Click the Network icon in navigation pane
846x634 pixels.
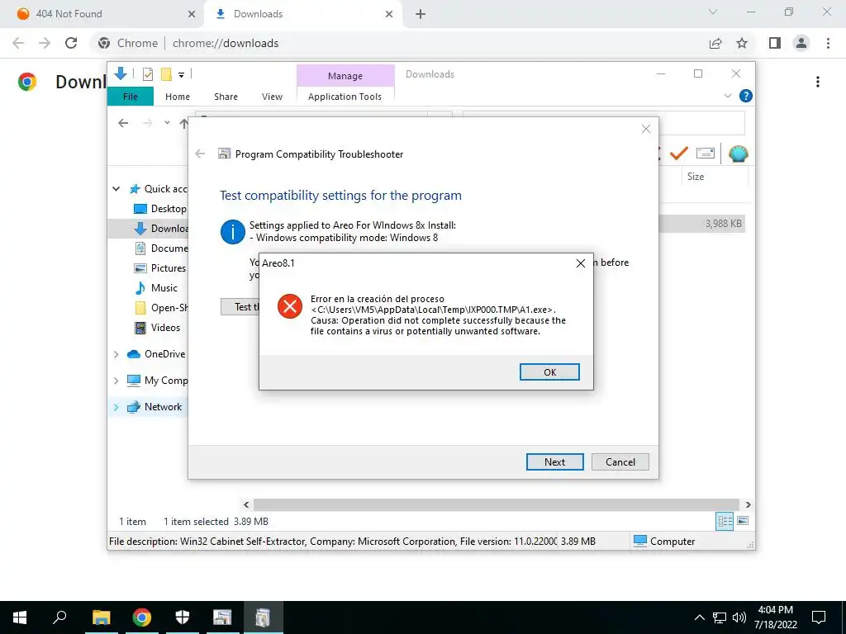click(x=133, y=407)
